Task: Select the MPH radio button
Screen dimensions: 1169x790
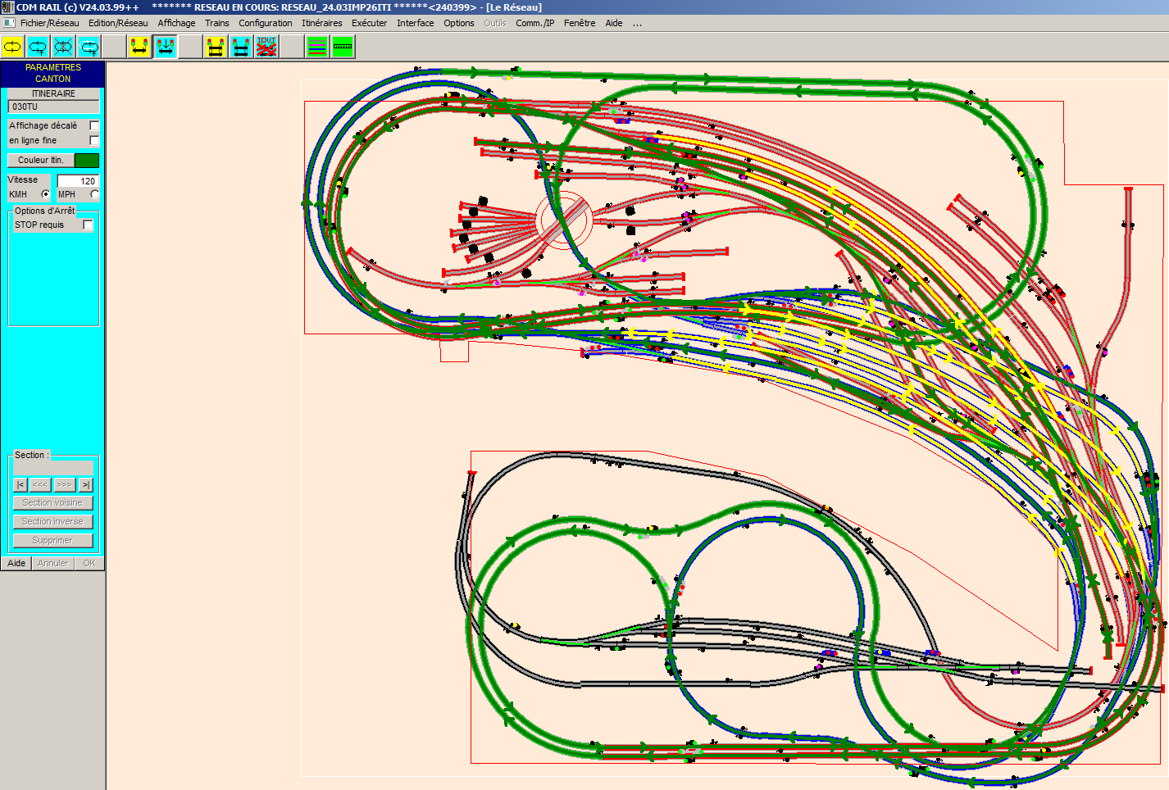Action: [x=94, y=194]
